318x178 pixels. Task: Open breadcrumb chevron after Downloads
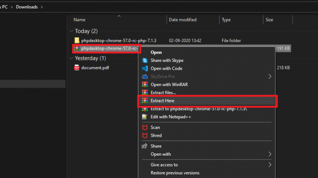[x=42, y=7]
